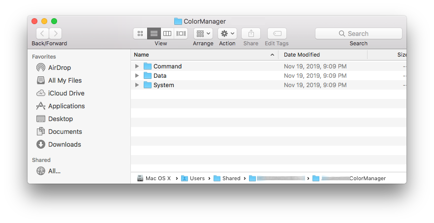Open the Arrange dropdown menu
This screenshot has width=434, height=223.
pyautogui.click(x=203, y=33)
